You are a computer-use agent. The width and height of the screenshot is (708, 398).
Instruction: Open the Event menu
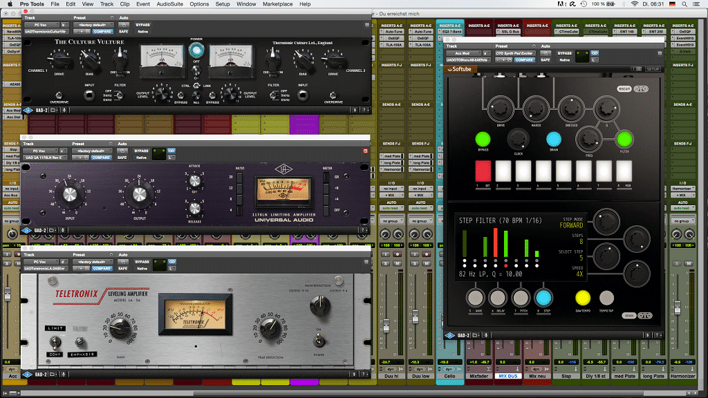click(142, 4)
